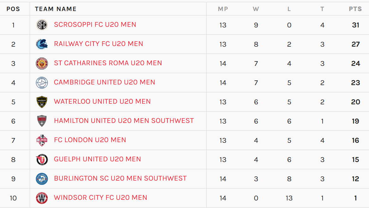Image resolution: width=369 pixels, height=208 pixels.
Task: Click the Scrosoppi FC team logo
Action: (42, 25)
